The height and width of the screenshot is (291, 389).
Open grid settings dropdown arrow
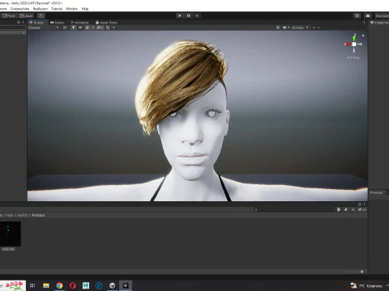tap(113, 27)
